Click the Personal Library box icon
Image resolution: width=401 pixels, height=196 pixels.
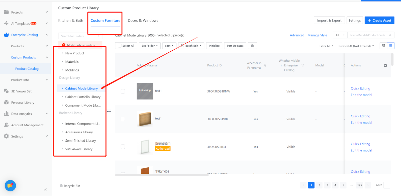point(6,102)
